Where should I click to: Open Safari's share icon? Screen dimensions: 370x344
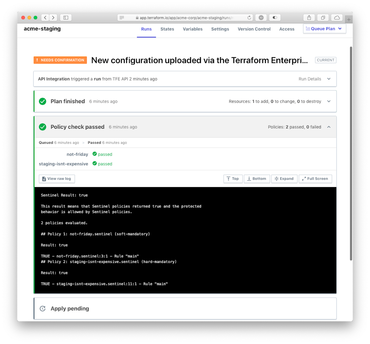point(309,18)
